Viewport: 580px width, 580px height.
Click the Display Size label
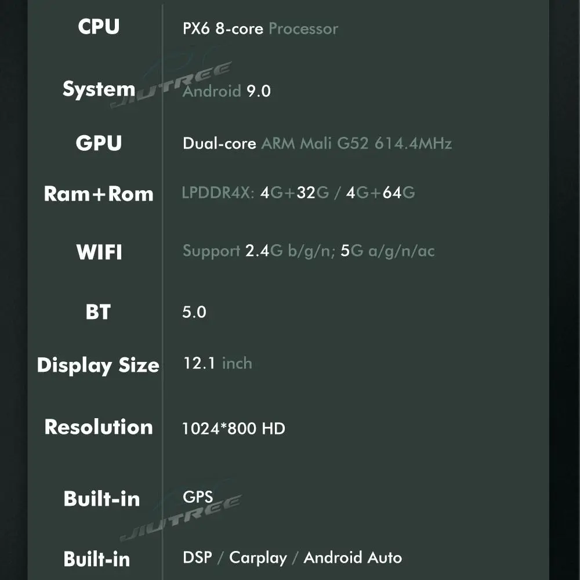(x=98, y=365)
